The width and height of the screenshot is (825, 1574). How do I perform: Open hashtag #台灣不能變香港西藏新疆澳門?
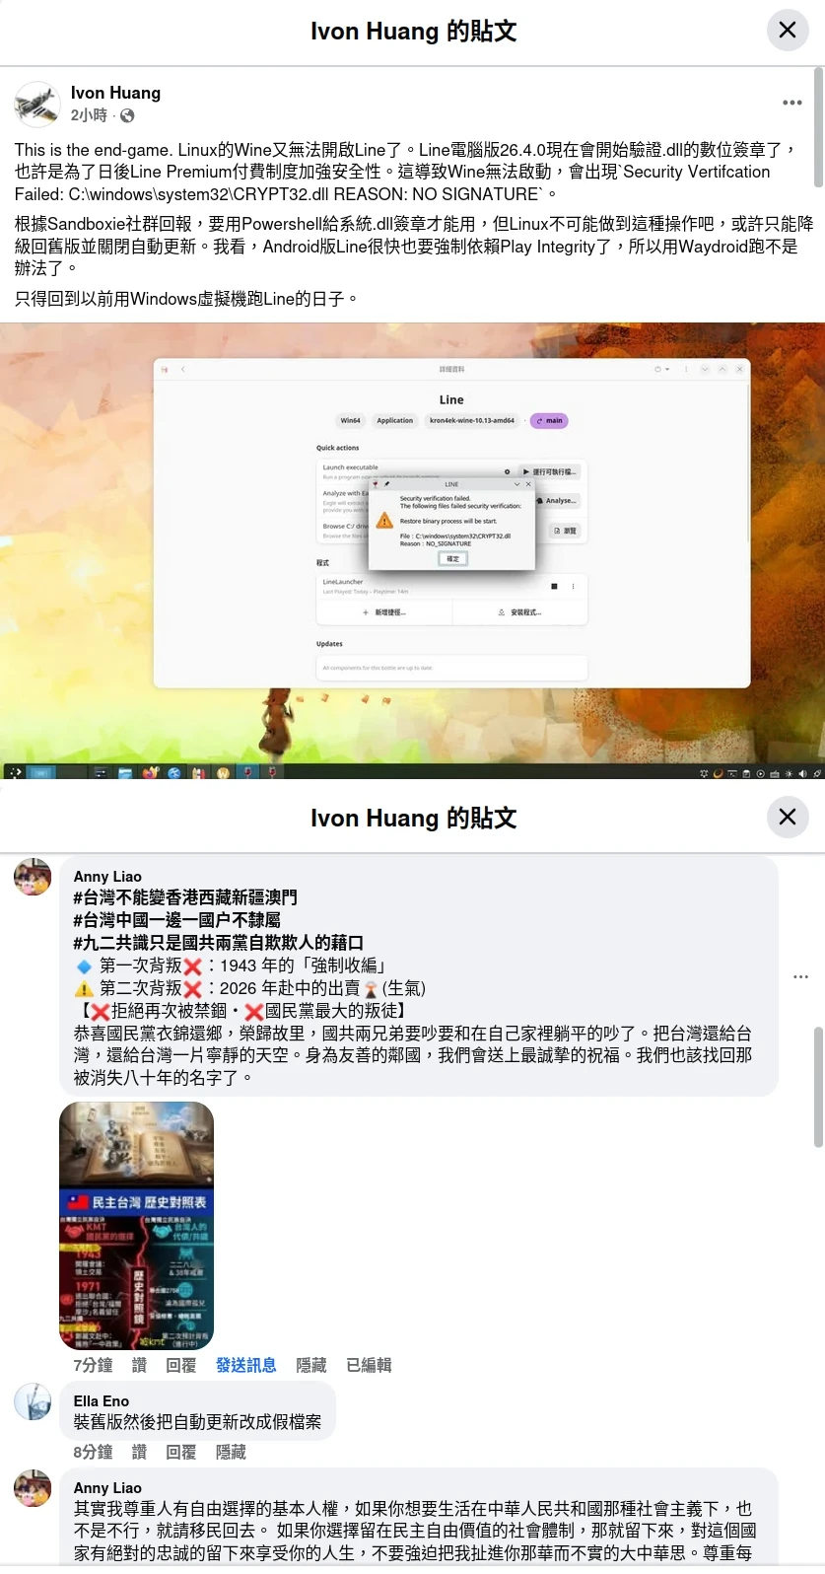185,897
